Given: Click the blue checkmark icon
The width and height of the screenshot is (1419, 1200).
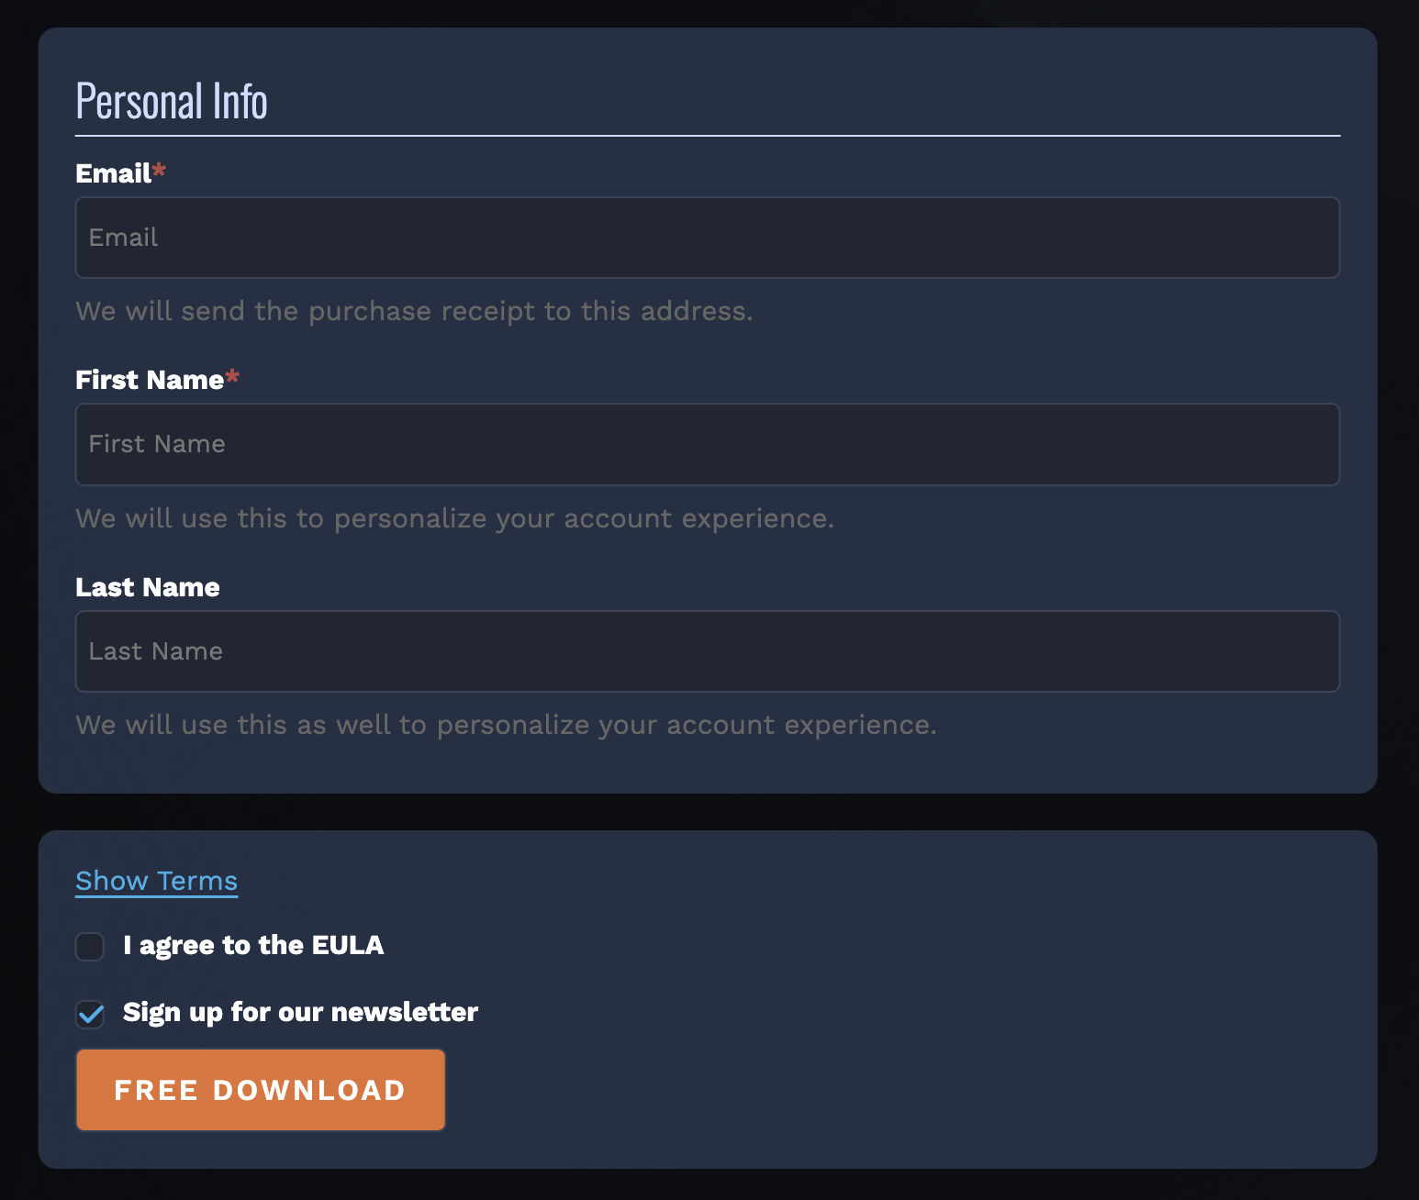Looking at the screenshot, I should (x=91, y=1014).
